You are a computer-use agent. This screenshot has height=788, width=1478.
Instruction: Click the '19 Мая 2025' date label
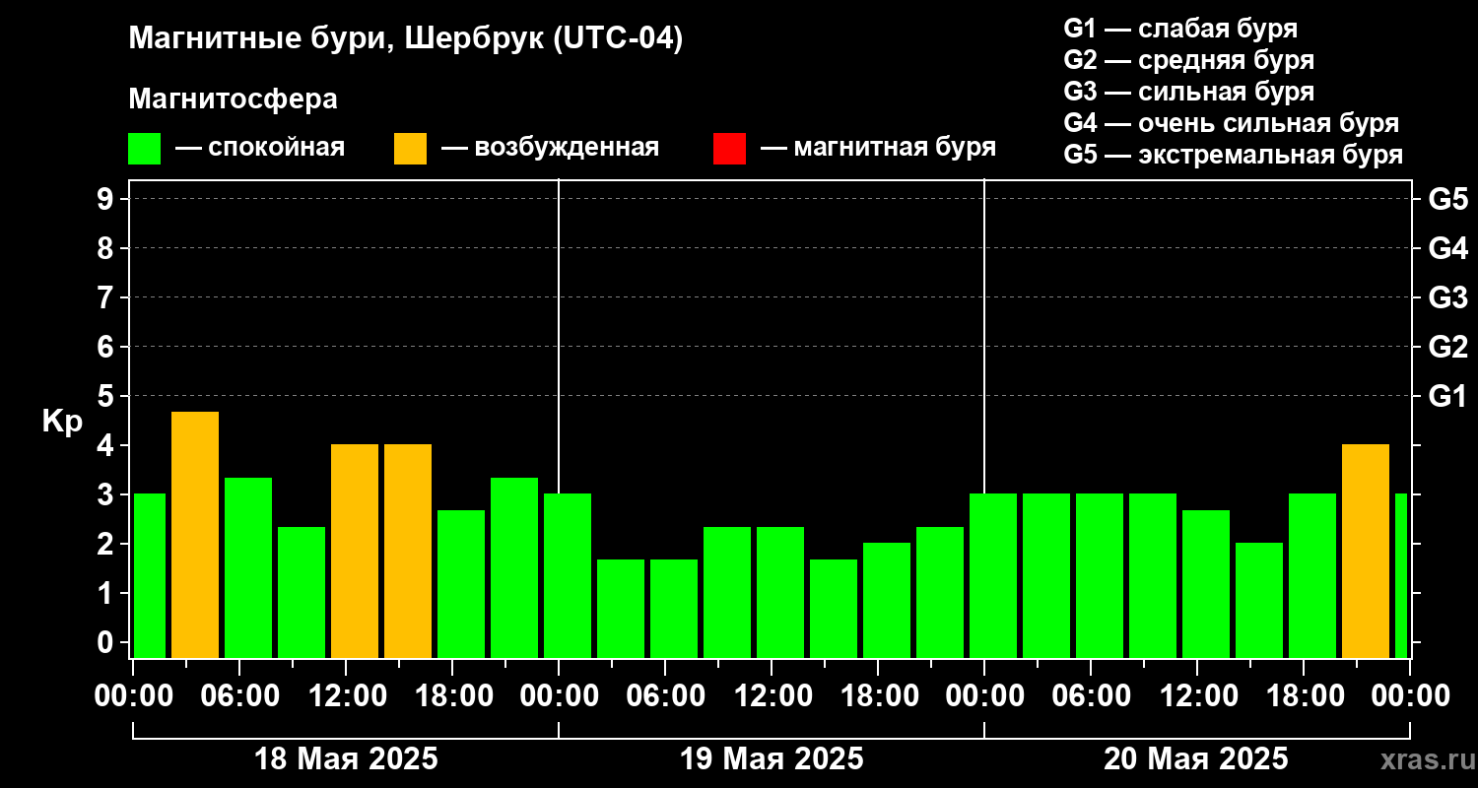coord(772,759)
